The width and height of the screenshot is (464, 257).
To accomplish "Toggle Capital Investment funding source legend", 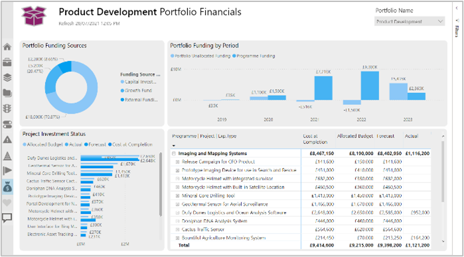I will point(139,82).
